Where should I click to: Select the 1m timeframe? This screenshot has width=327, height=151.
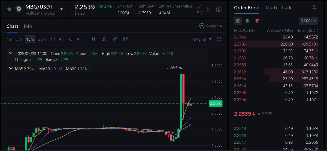coord(10,39)
